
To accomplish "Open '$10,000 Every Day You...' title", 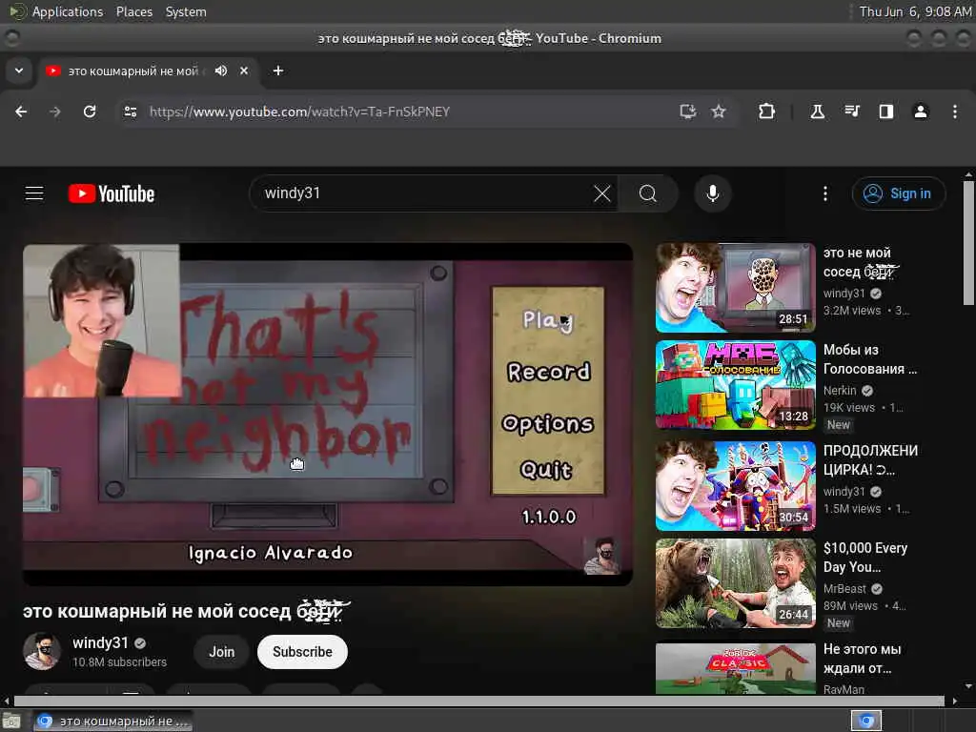I will pos(865,557).
